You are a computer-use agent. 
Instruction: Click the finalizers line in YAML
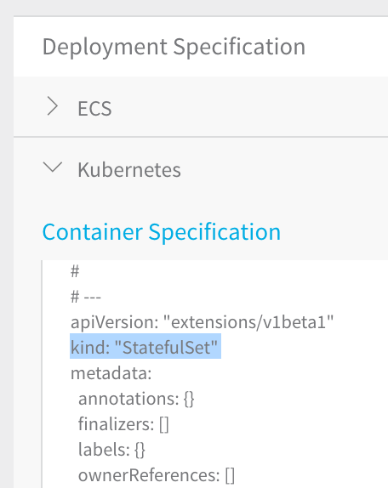click(x=123, y=424)
